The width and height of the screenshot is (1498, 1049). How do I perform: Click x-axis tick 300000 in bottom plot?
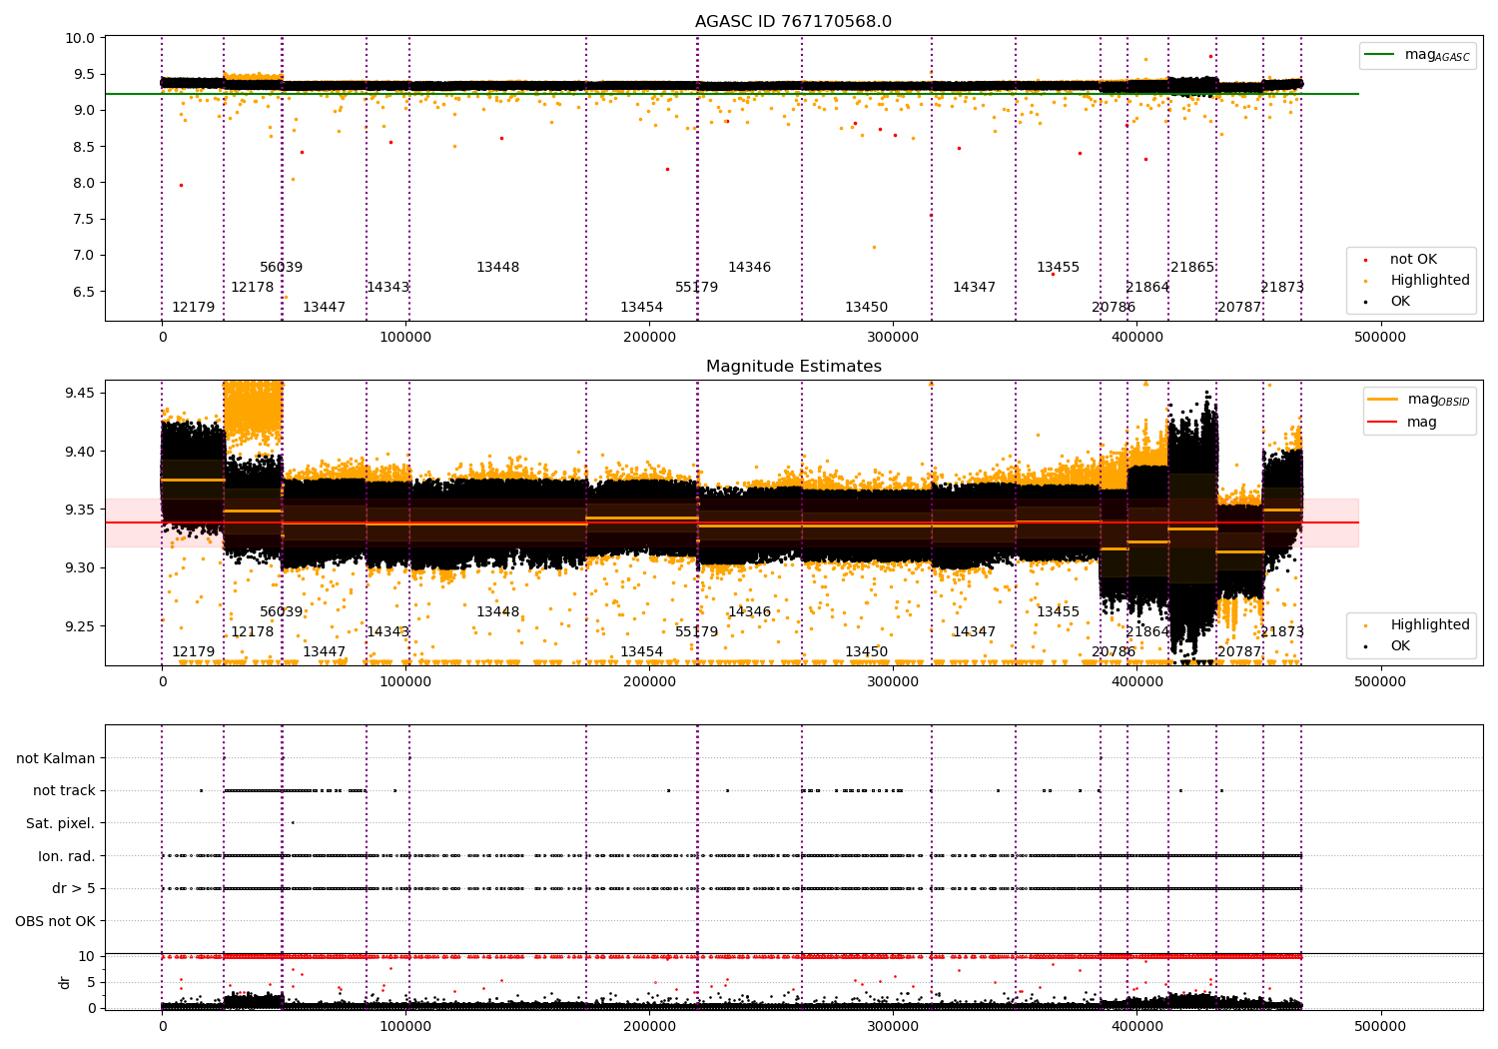tap(893, 1026)
